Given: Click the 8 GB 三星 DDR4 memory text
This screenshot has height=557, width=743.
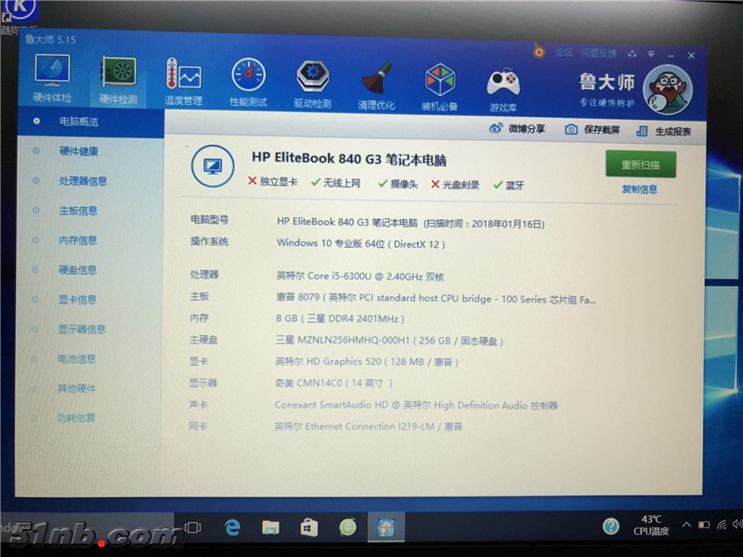Looking at the screenshot, I should click(340, 318).
